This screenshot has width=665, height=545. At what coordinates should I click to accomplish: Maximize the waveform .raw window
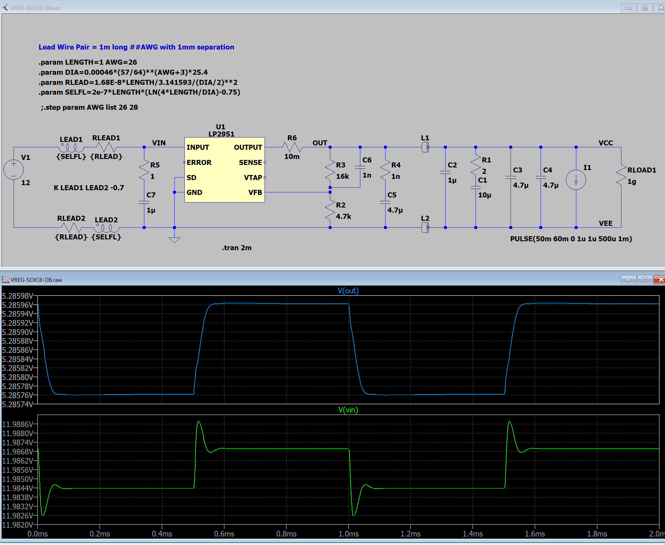point(645,280)
